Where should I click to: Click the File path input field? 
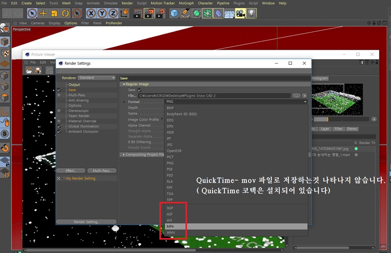point(214,96)
